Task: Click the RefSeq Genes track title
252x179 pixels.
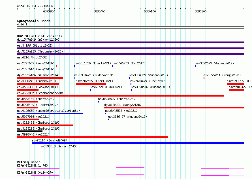Action: (x=29, y=162)
